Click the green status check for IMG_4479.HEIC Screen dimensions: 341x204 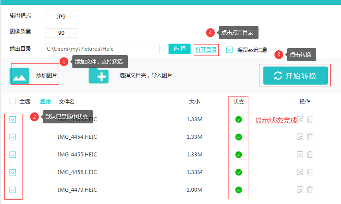tap(239, 190)
